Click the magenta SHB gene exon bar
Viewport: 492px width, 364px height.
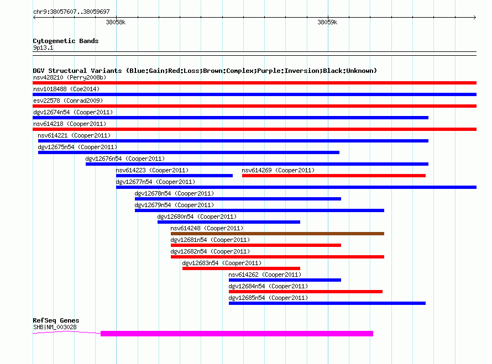click(x=237, y=334)
